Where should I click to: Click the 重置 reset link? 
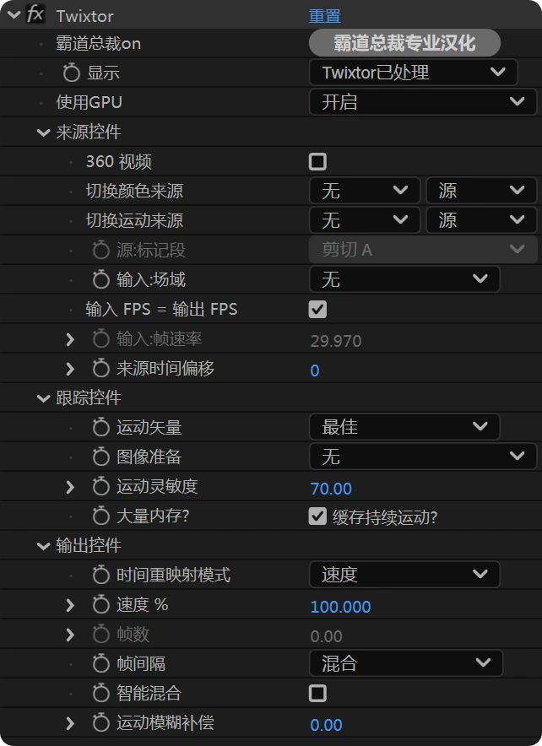coord(325,16)
